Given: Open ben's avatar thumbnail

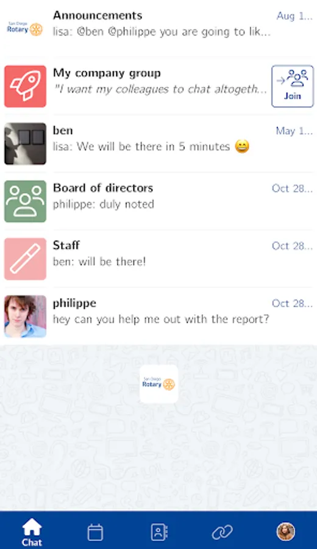Looking at the screenshot, I should [25, 143].
